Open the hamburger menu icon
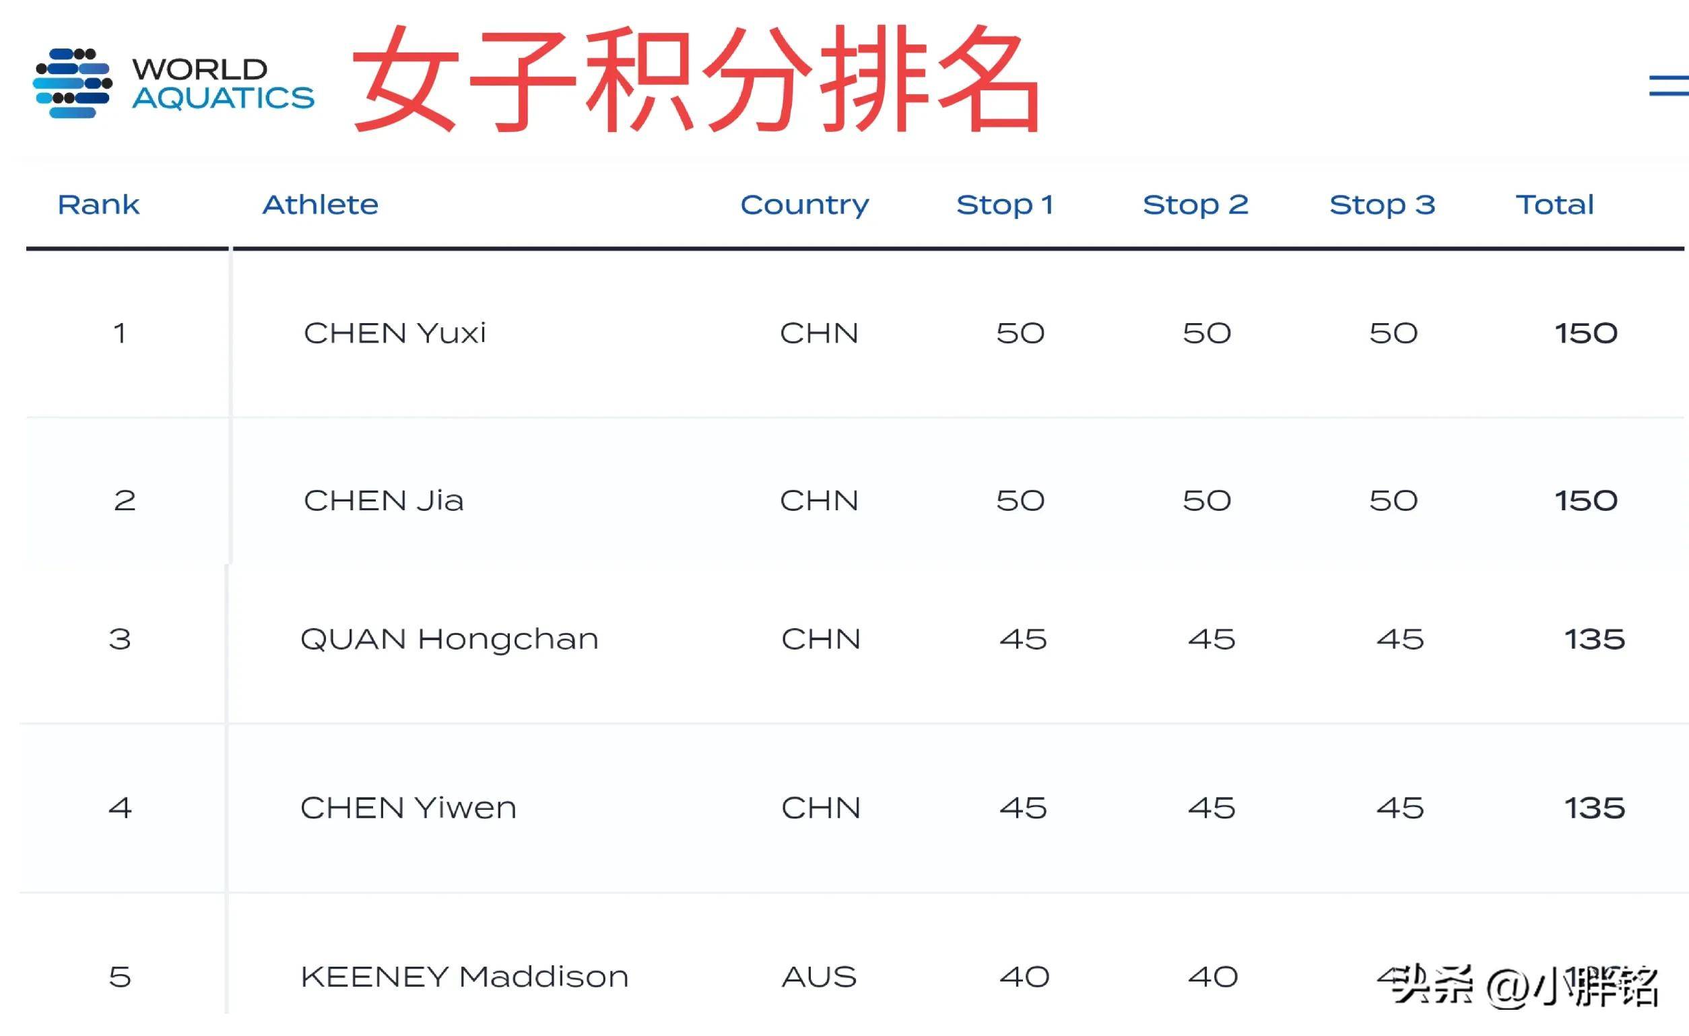 click(x=1669, y=85)
